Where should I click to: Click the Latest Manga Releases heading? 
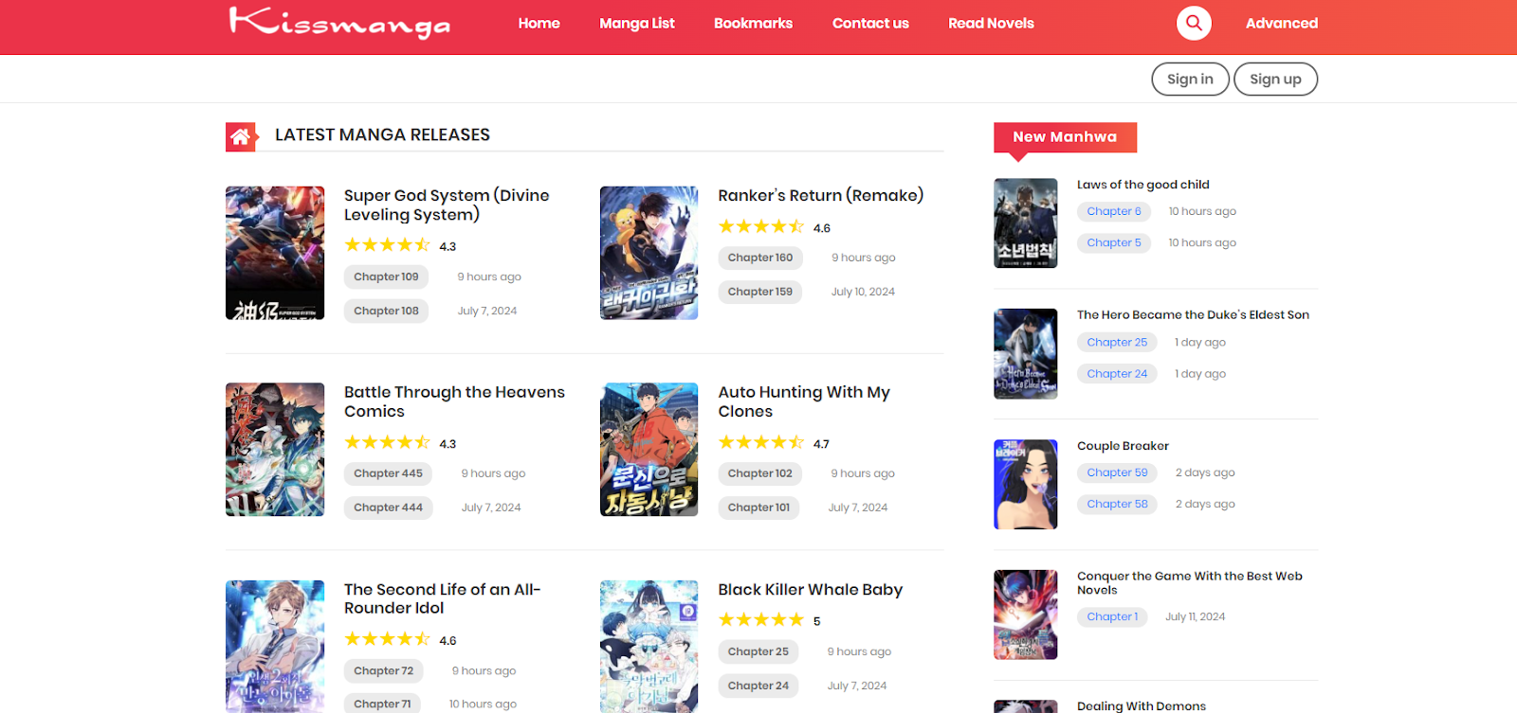pos(382,135)
